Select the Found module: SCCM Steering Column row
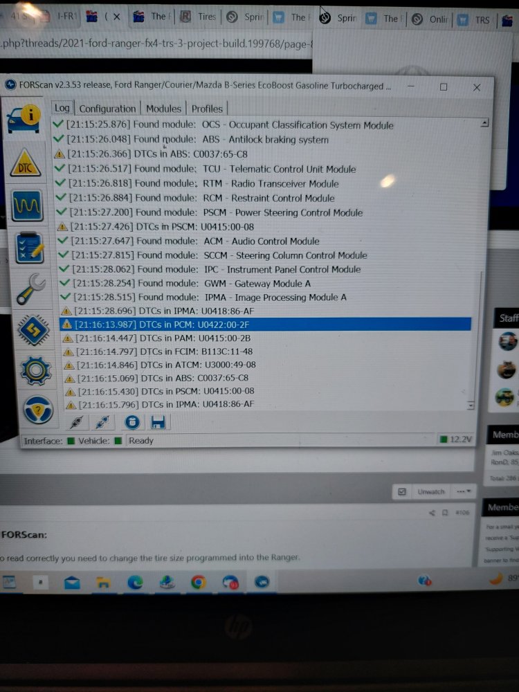The height and width of the screenshot is (692, 519). pyautogui.click(x=212, y=255)
